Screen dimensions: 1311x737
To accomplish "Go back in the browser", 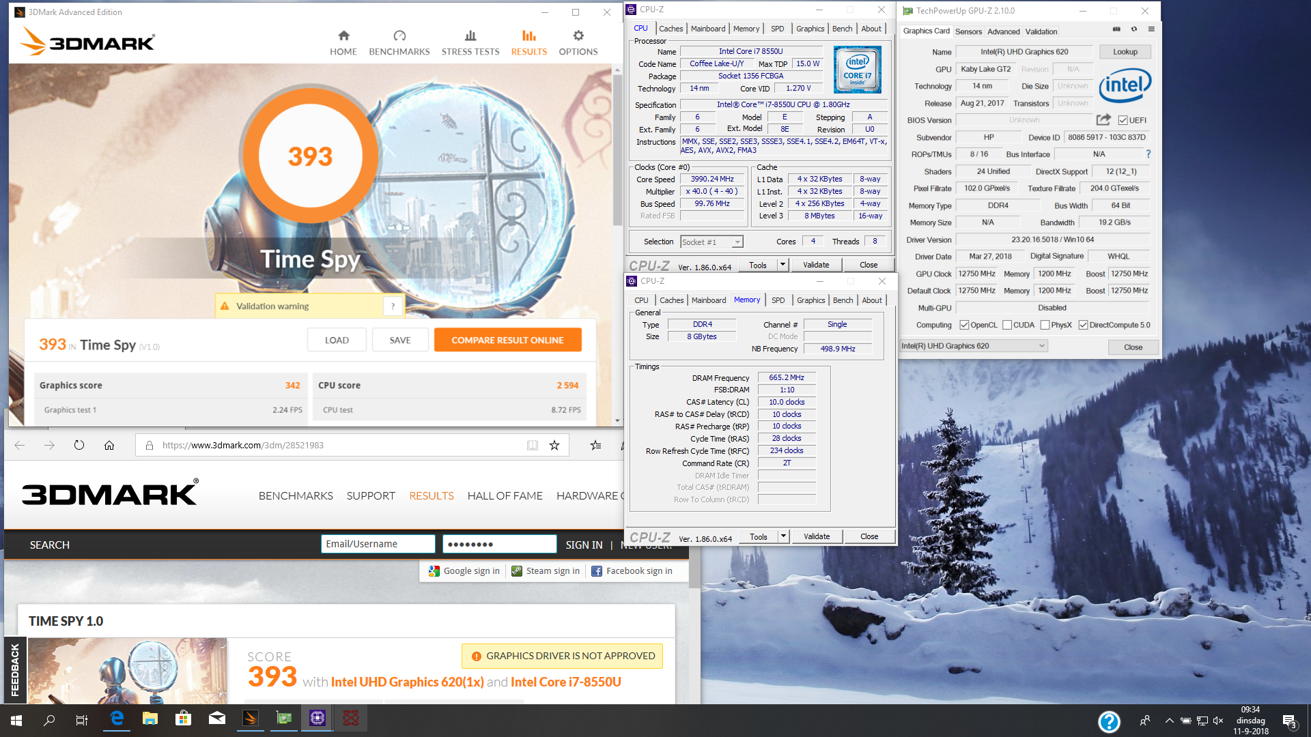I will pyautogui.click(x=20, y=445).
